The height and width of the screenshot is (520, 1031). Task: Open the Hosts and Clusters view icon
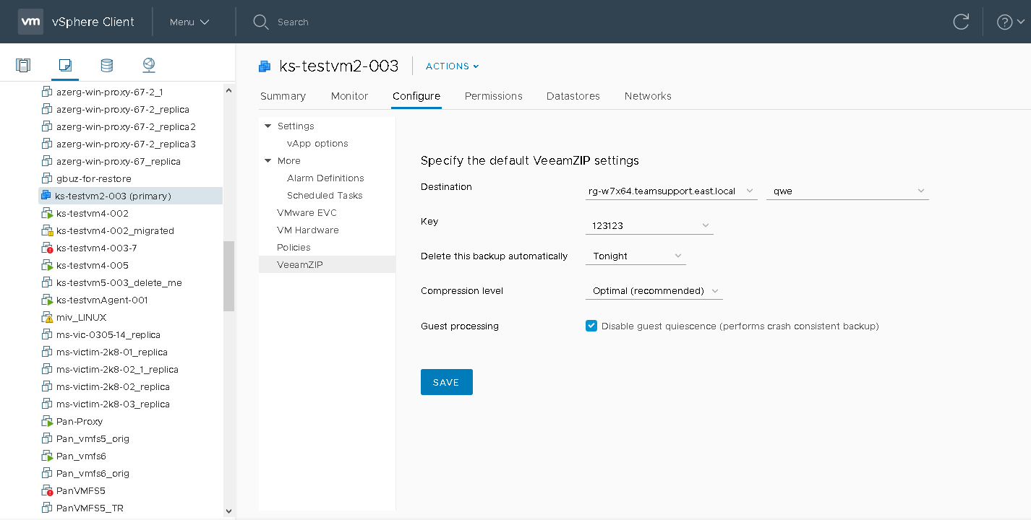pyautogui.click(x=23, y=66)
